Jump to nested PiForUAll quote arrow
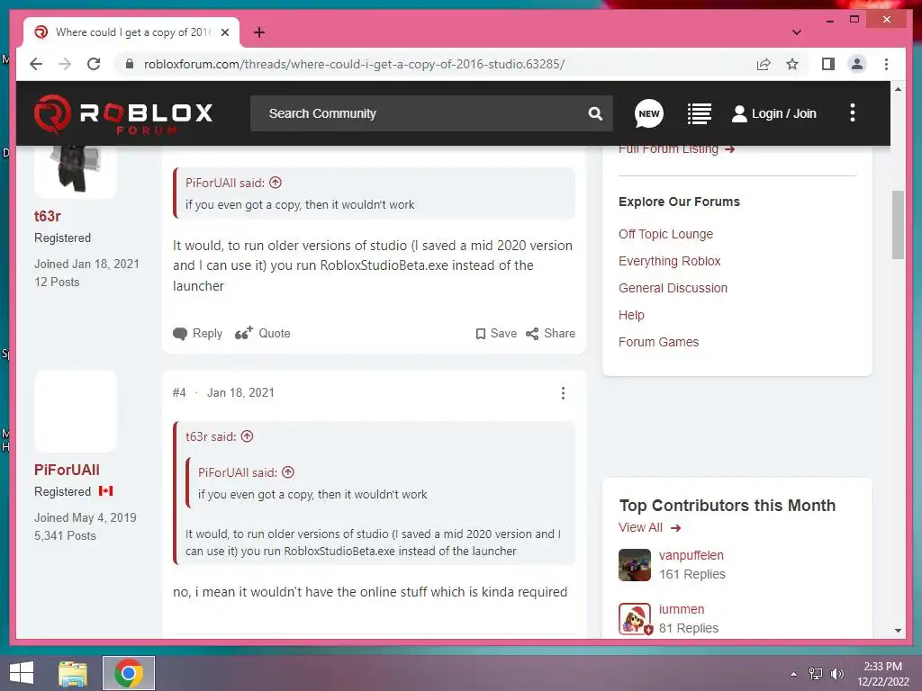Viewport: 922px width, 691px height. pos(288,471)
